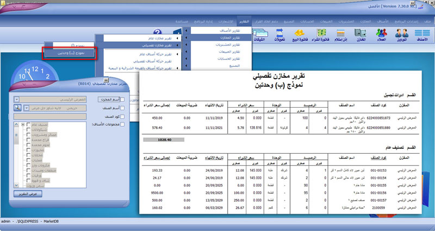The width and height of the screenshot is (435, 231).
Task: Click the blue question mark help icon
Action: 157,33
